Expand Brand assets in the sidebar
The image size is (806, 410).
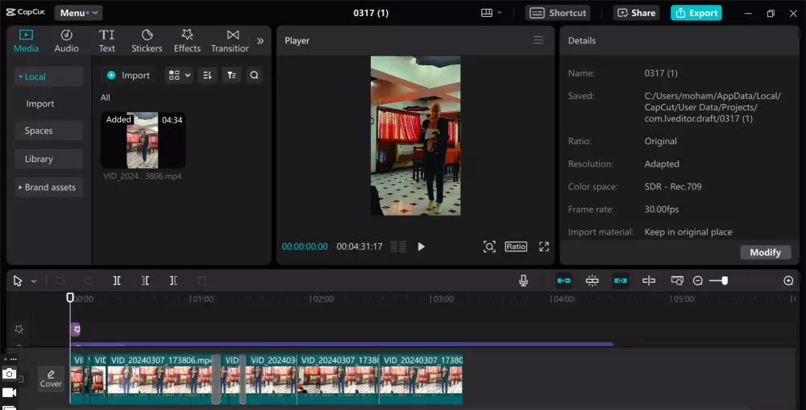pyautogui.click(x=48, y=187)
